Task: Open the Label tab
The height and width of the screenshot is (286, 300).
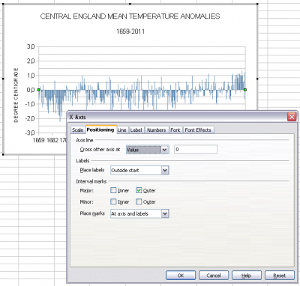Action: click(136, 130)
